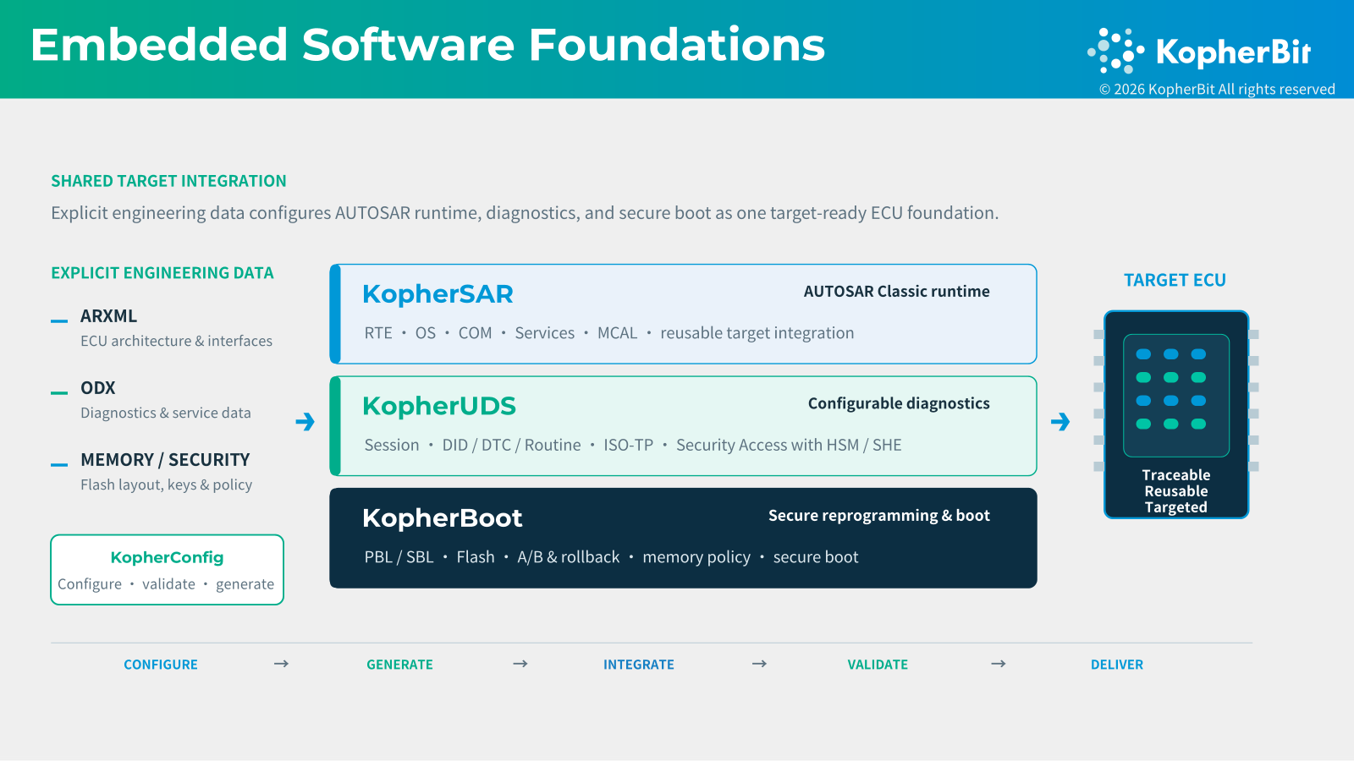Viewport: 1354px width, 761px height.
Task: Select the KopherSAR card title
Action: [x=438, y=294]
